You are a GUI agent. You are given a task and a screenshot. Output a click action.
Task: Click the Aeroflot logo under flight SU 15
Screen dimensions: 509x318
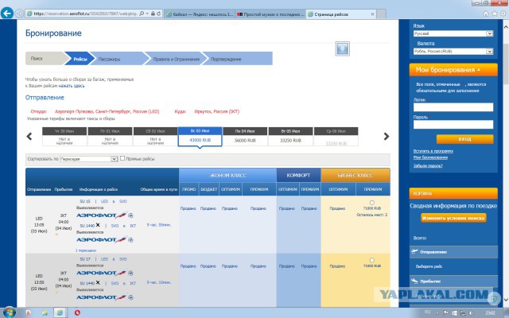[x=101, y=215]
